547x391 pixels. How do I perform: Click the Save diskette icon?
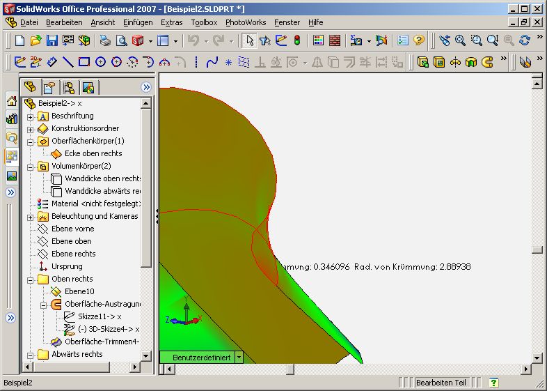point(52,40)
